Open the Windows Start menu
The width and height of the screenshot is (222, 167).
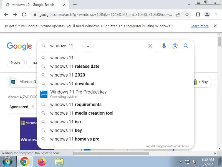7,162
